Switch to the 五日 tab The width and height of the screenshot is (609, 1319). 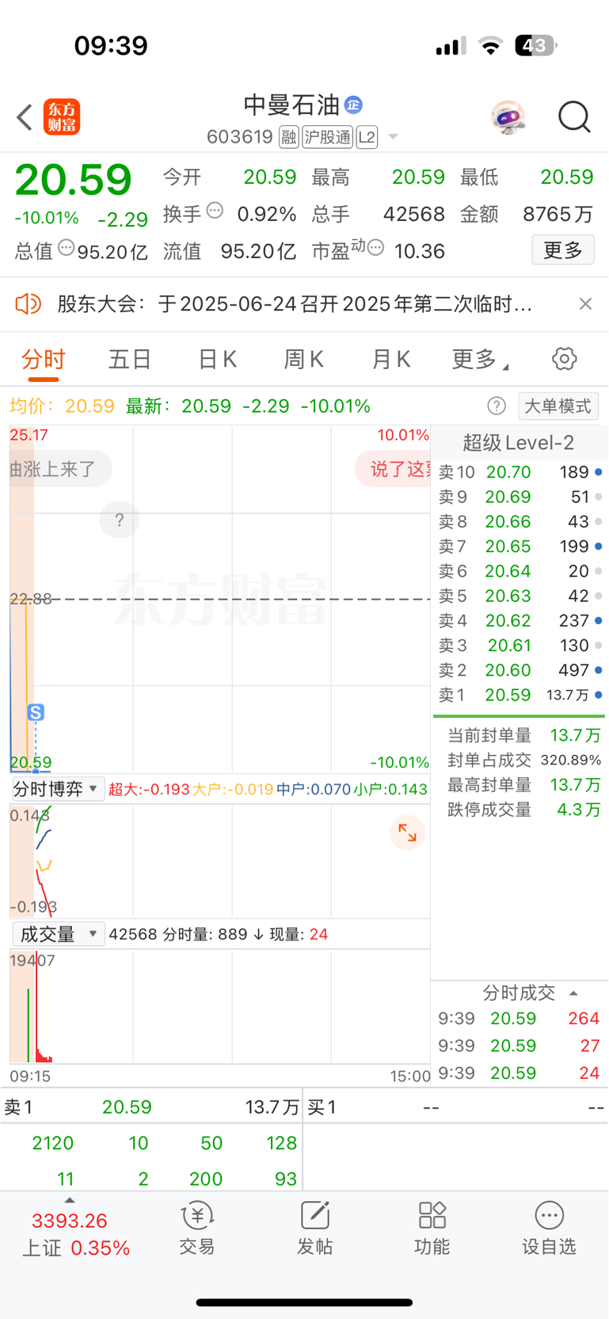click(130, 360)
